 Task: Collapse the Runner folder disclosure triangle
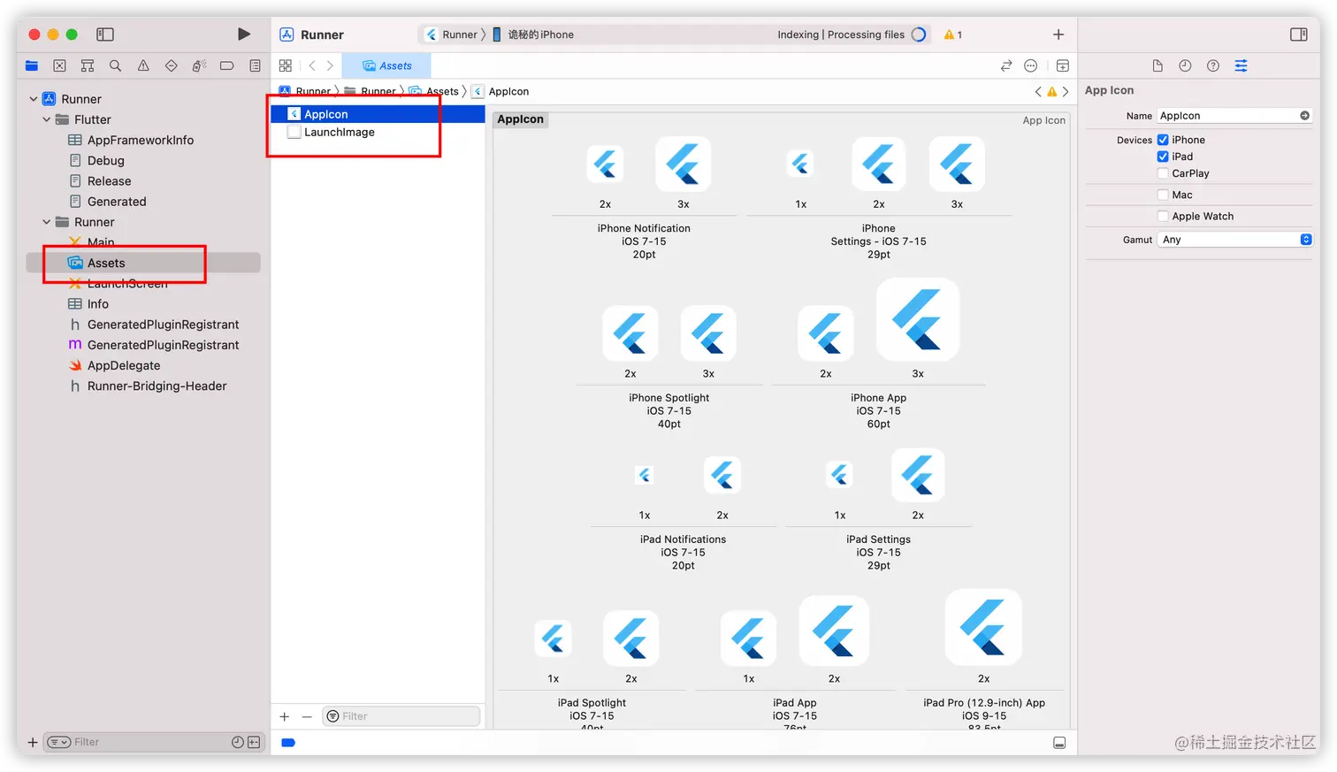47,222
